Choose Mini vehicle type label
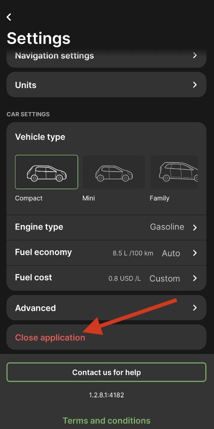Screen dimensions: 214x429 pyautogui.click(x=88, y=198)
